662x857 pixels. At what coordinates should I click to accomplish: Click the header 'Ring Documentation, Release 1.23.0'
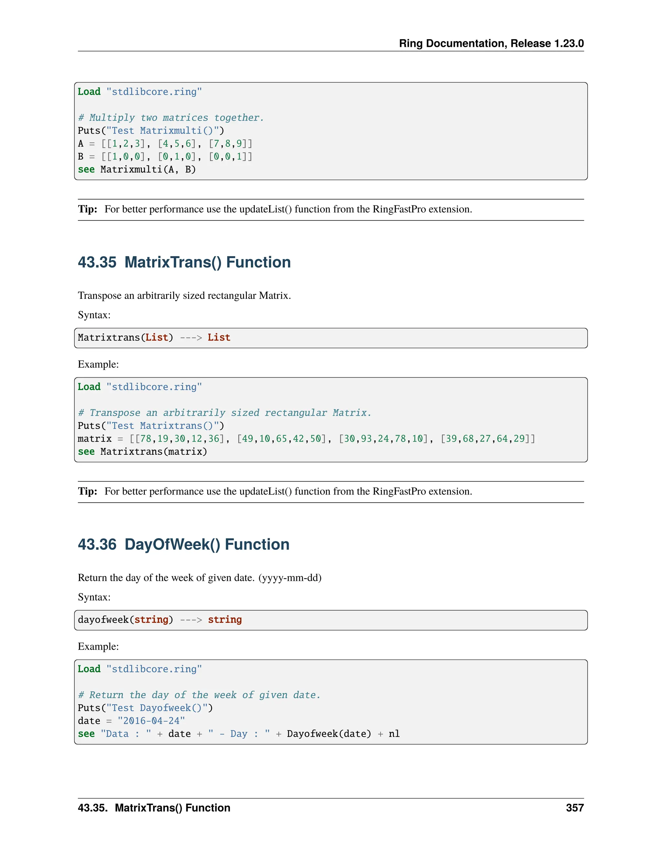click(x=491, y=43)
